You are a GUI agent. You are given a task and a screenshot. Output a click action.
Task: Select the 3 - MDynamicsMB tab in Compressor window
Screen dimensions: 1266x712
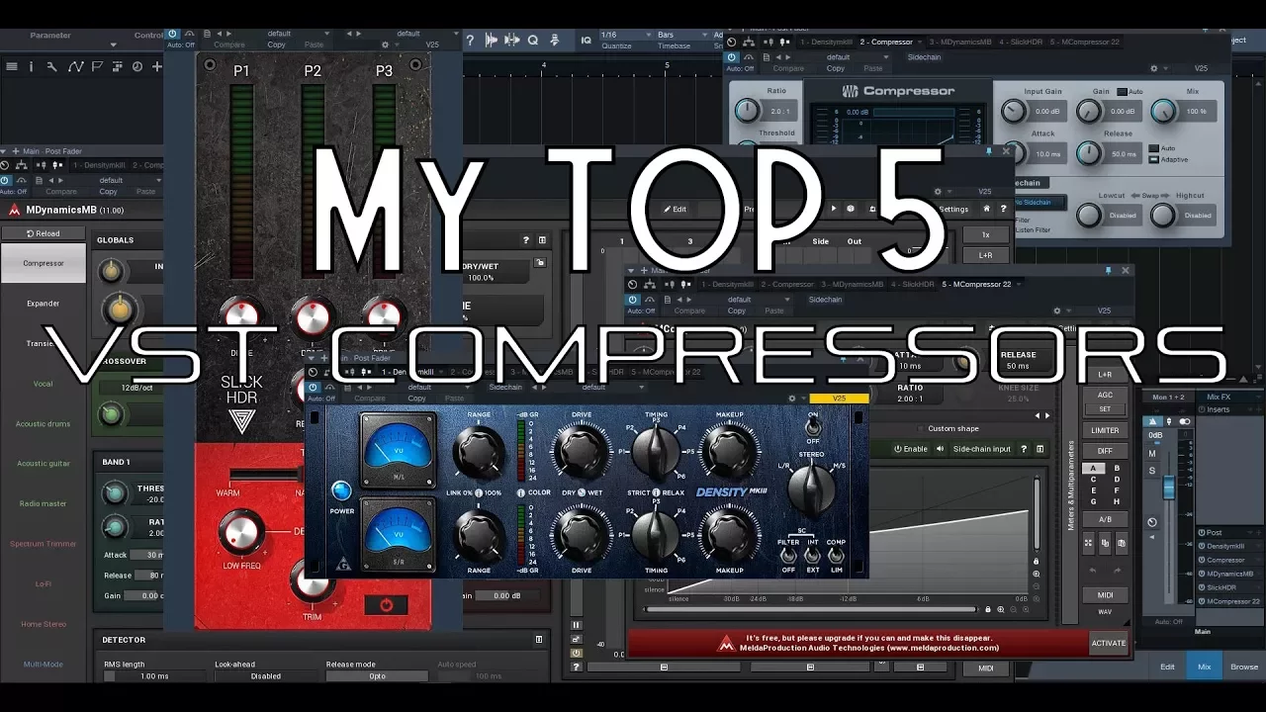coord(959,43)
